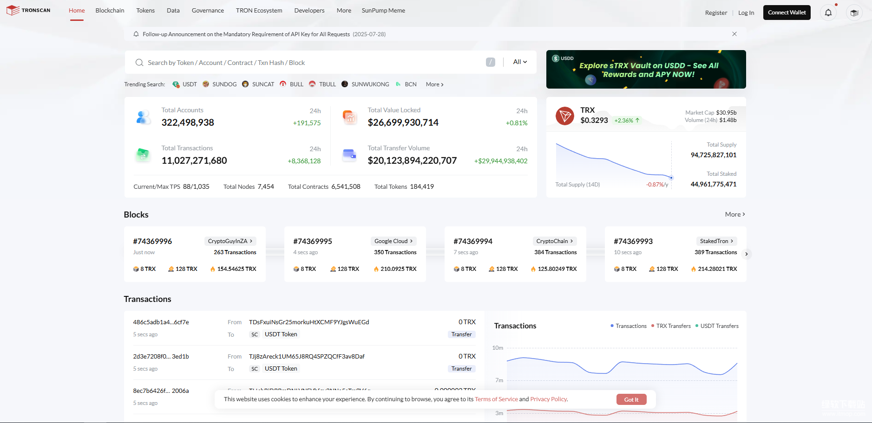Open block #74369996
The width and height of the screenshot is (872, 423).
pos(152,241)
